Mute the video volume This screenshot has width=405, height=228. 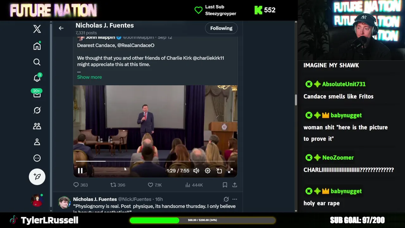pyautogui.click(x=196, y=171)
